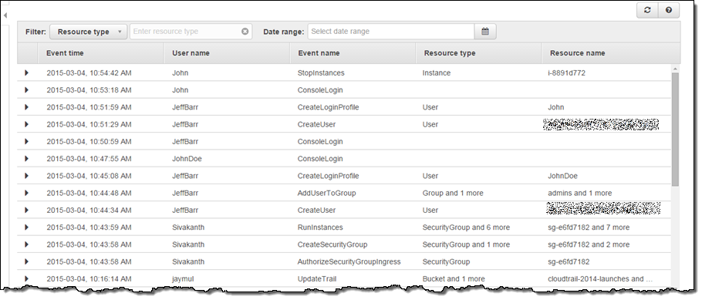Expand JohnDoe's ConsoleLogin event row
The image size is (702, 300).
(26, 159)
